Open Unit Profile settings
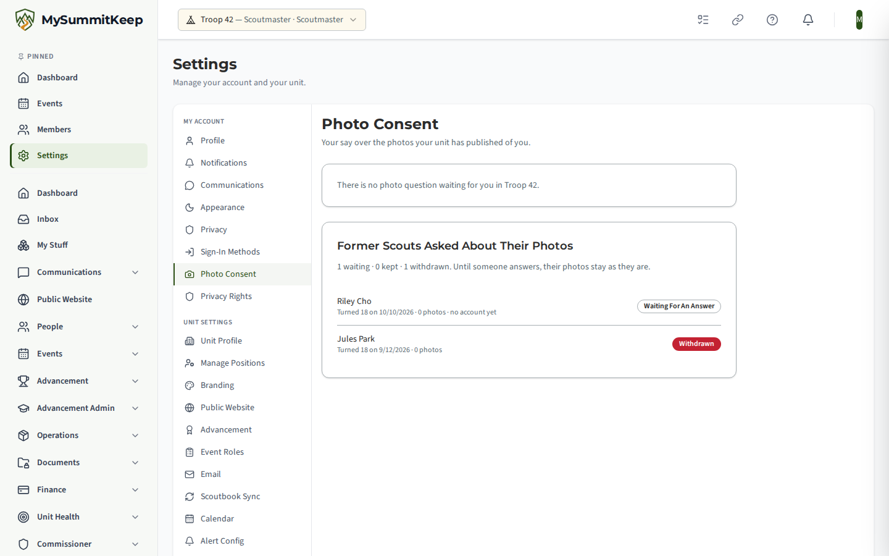Screen dimensions: 889x556 coord(242,341)
